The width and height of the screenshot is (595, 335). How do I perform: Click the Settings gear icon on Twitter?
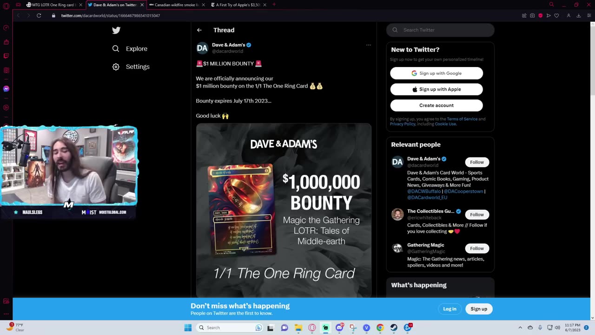[x=116, y=67]
